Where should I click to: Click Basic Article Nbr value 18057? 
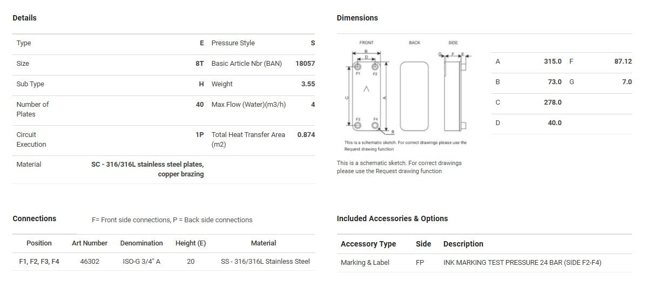305,64
